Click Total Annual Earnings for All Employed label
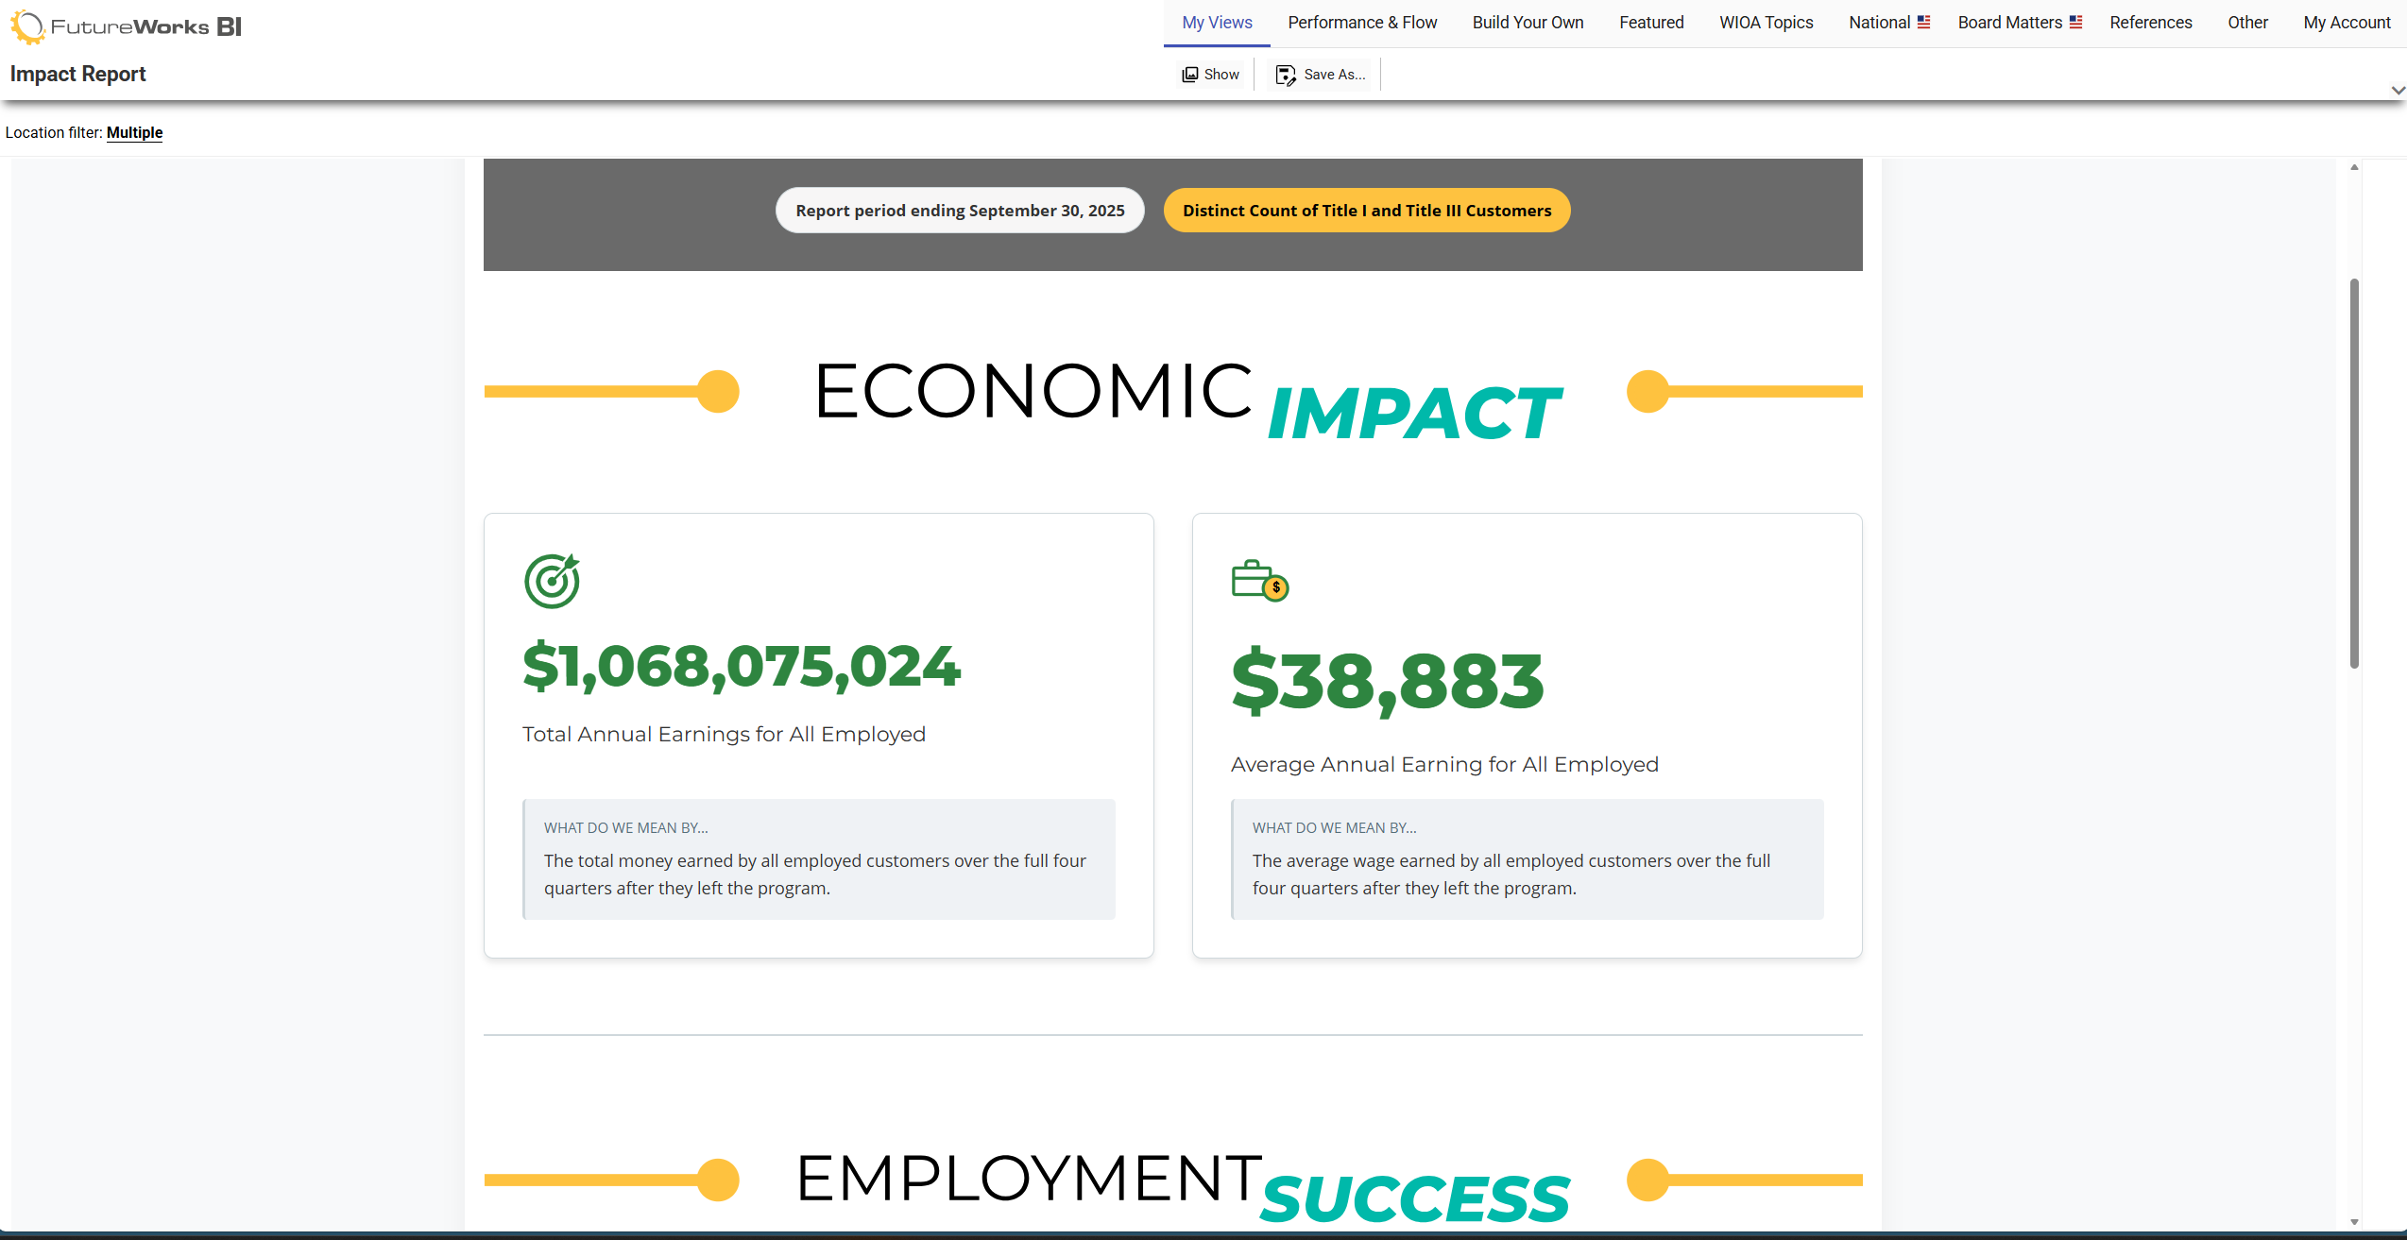Screen dimensions: 2407x1240 (x=724, y=734)
